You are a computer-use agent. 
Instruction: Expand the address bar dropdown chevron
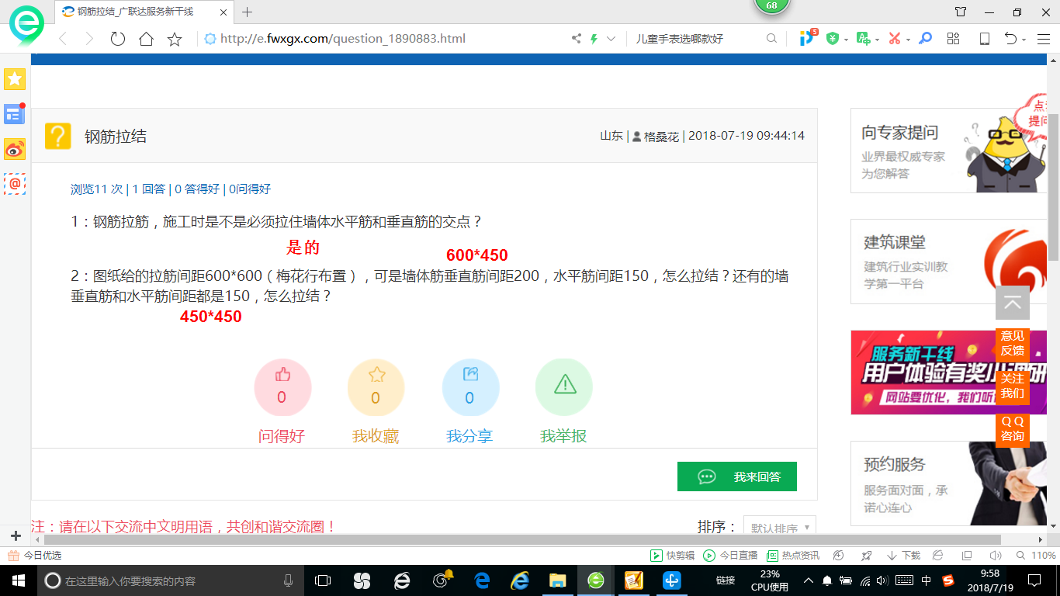(x=611, y=38)
